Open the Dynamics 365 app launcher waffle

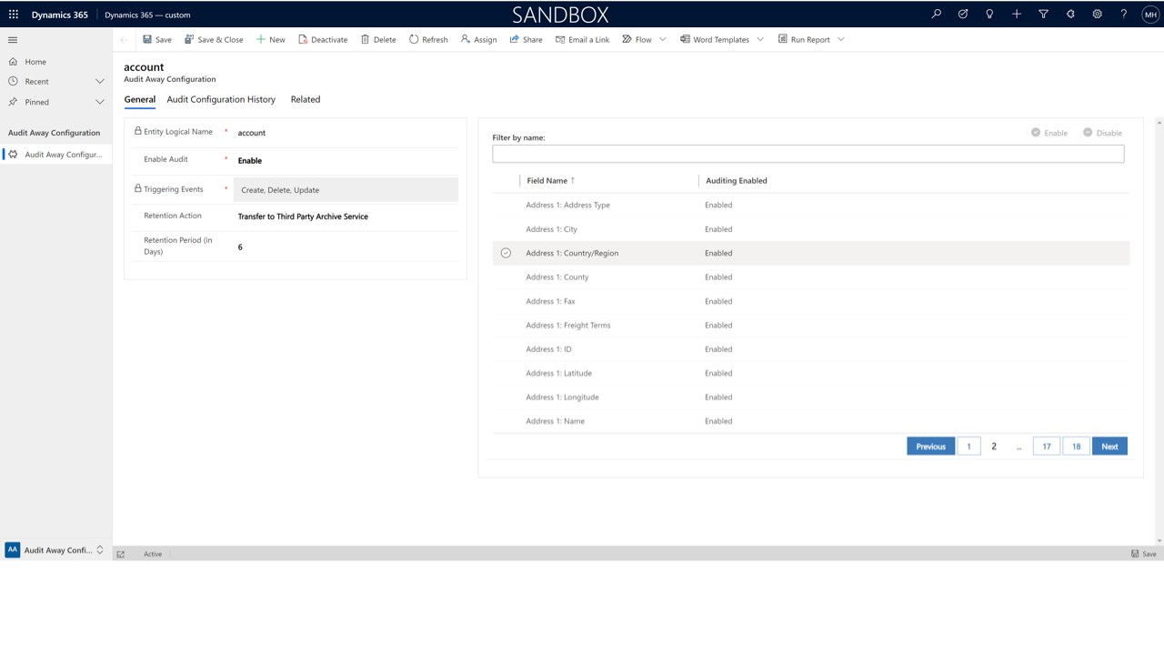(14, 15)
